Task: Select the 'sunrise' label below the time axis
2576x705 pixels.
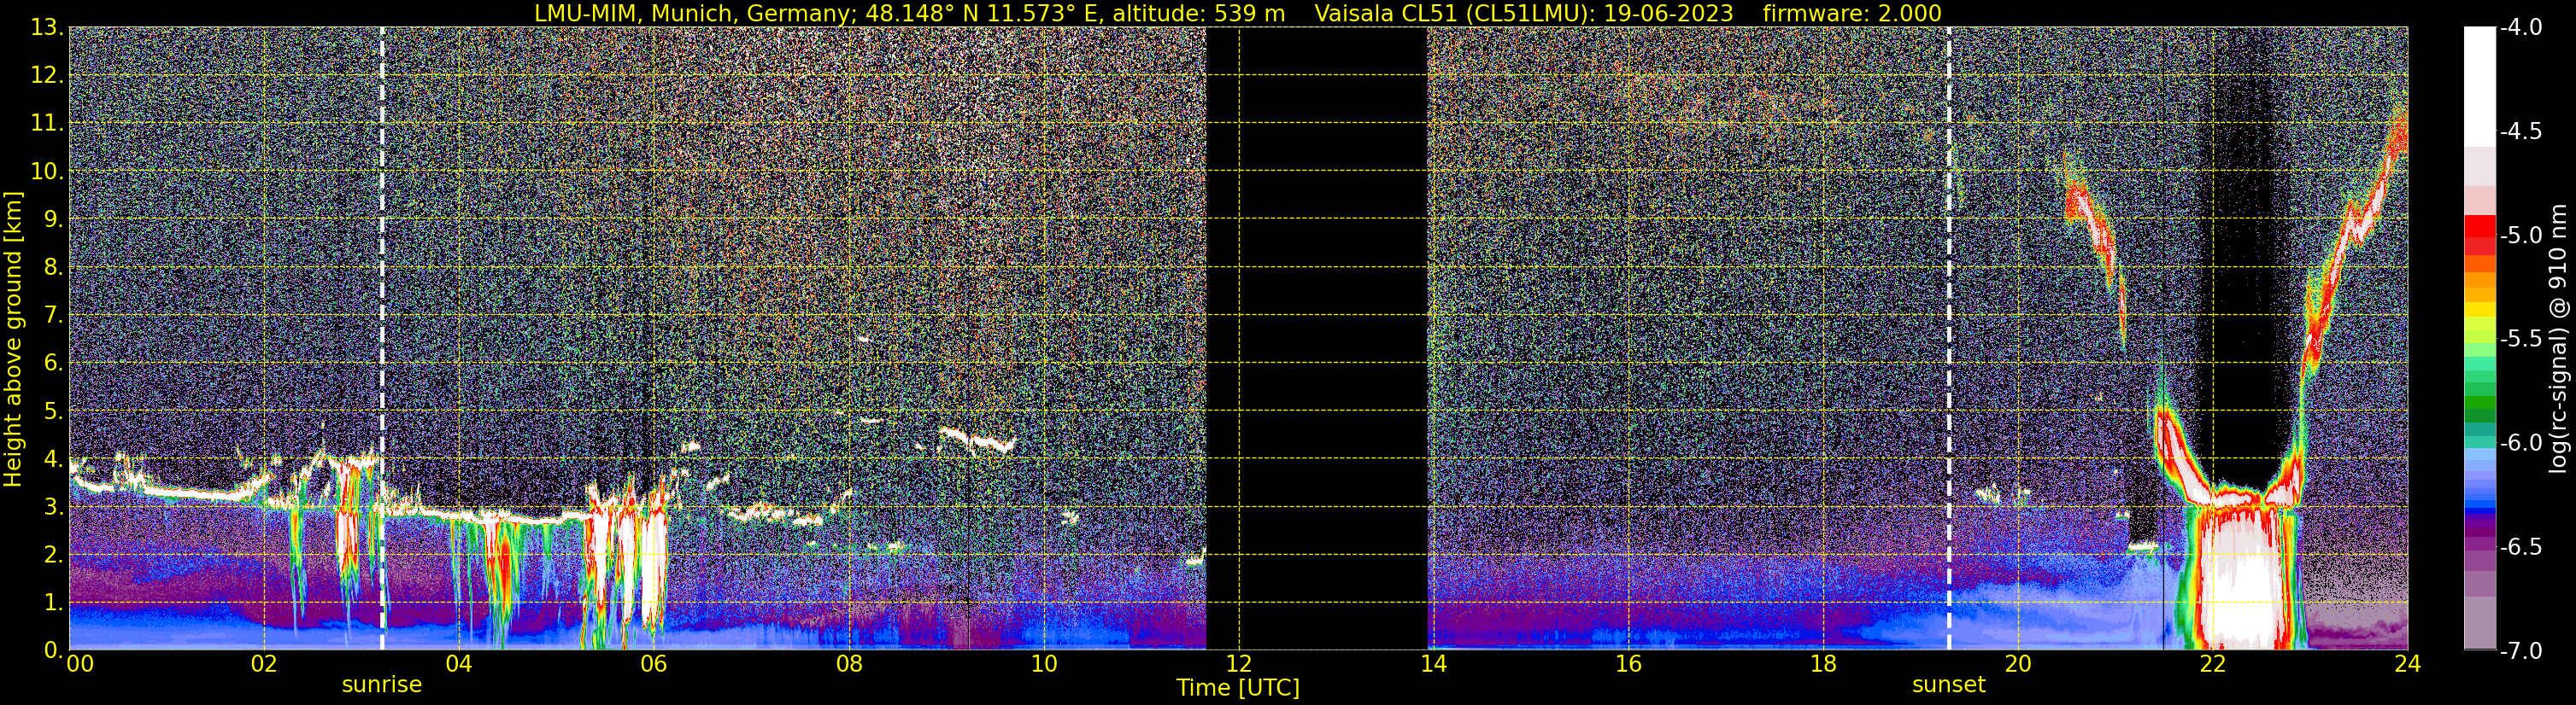Action: [x=382, y=685]
